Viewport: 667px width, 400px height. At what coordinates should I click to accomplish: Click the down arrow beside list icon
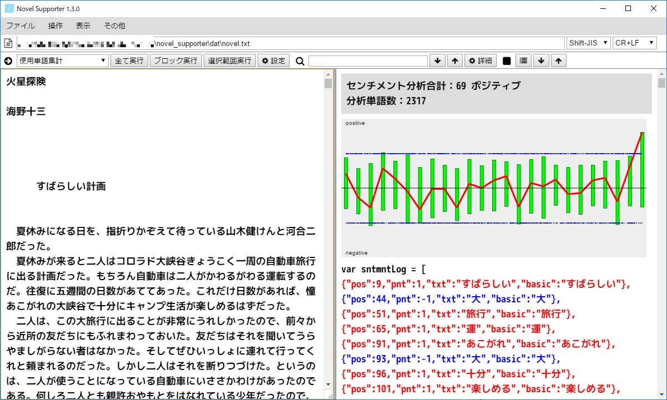pyautogui.click(x=542, y=61)
